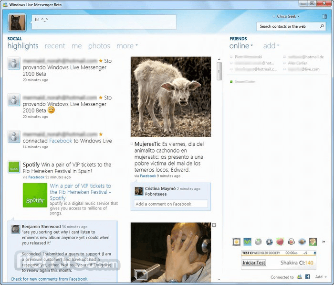Click the MujeresTic name in the post

pyautogui.click(x=147, y=144)
